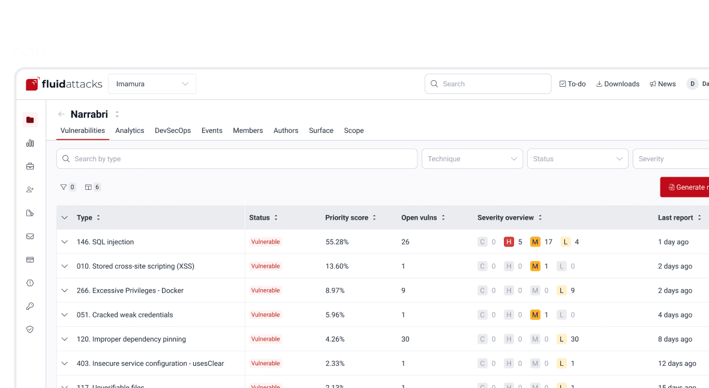Image resolution: width=709 pixels, height=388 pixels.
Task: Expand the 266. Excessive Privileges - Docker row
Action: (x=65, y=290)
